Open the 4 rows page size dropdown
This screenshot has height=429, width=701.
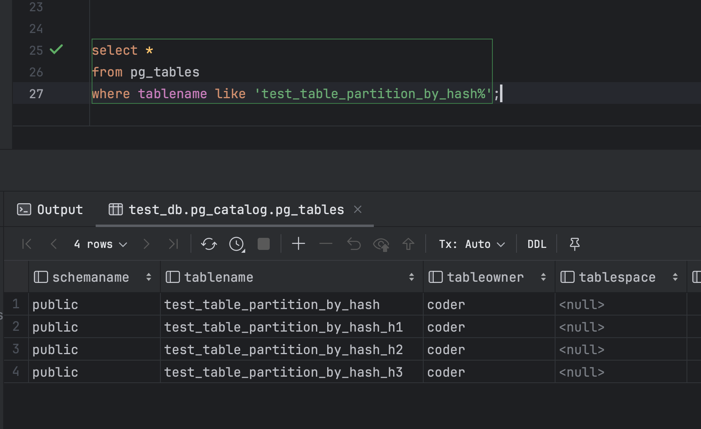click(100, 244)
